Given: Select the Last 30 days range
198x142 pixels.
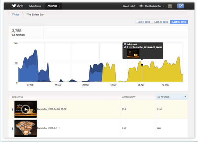Looking at the screenshot, I should 161,22.
